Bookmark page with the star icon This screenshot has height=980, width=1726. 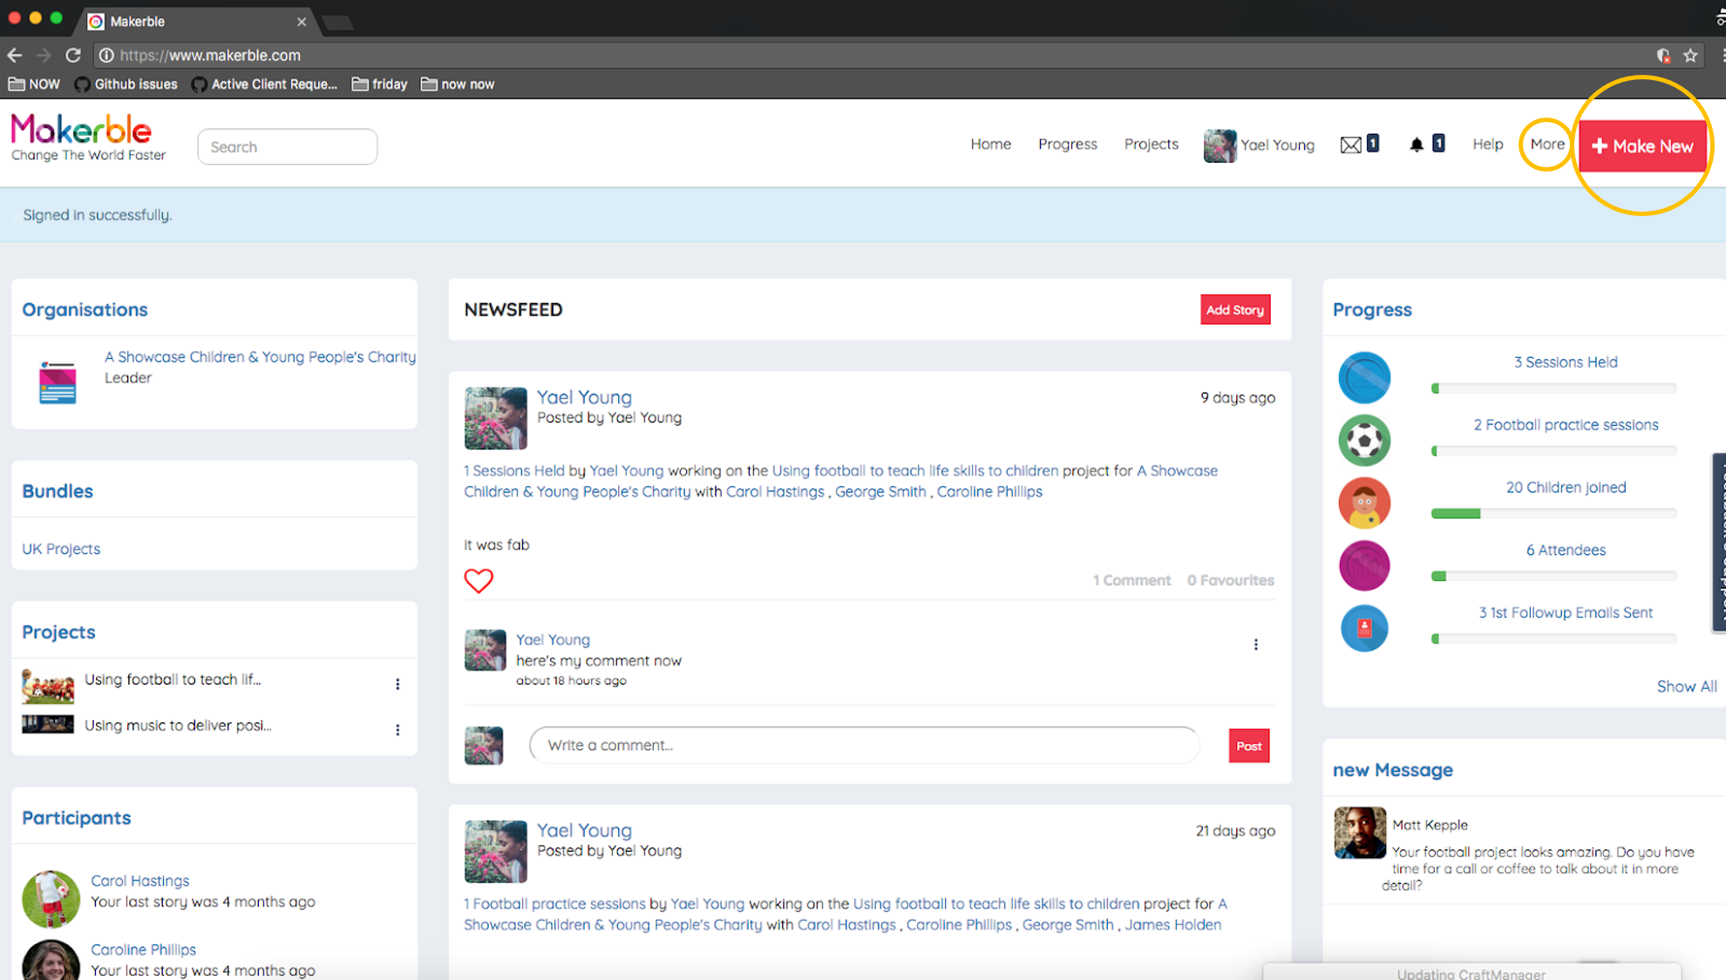pos(1690,55)
